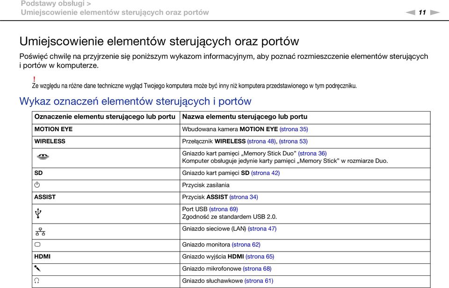Click header 'Oznaczenie elementu sterującego lub portu'
Image resolution: width=449 pixels, height=288 pixels.
[105, 117]
